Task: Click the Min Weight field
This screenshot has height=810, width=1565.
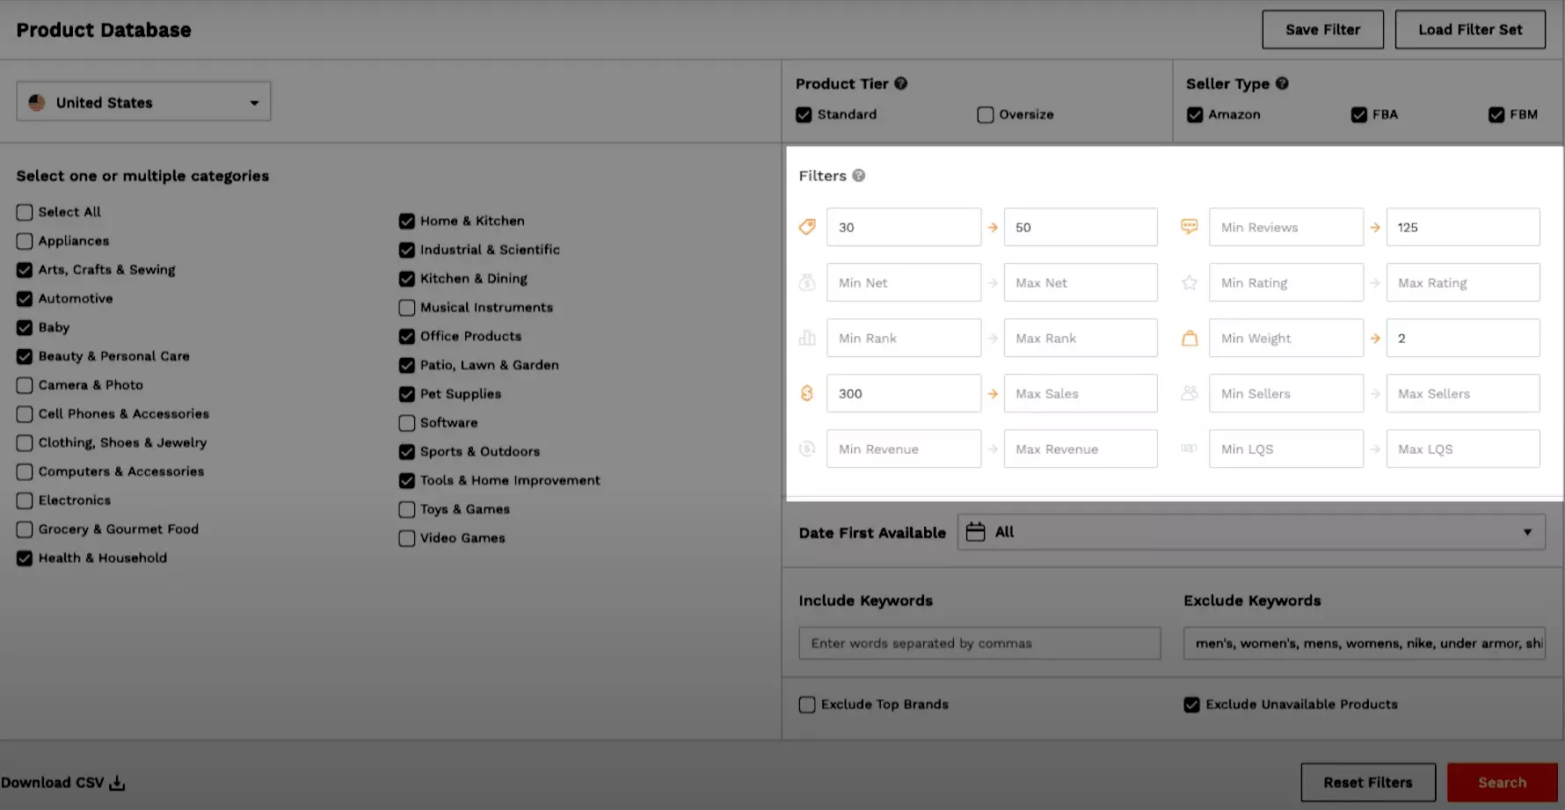Action: (1286, 338)
